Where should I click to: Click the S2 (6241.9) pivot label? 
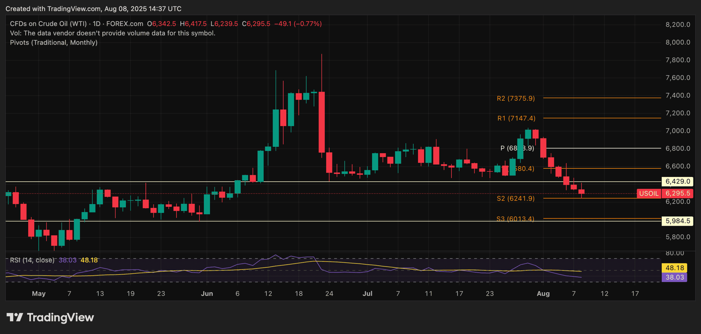pos(516,198)
